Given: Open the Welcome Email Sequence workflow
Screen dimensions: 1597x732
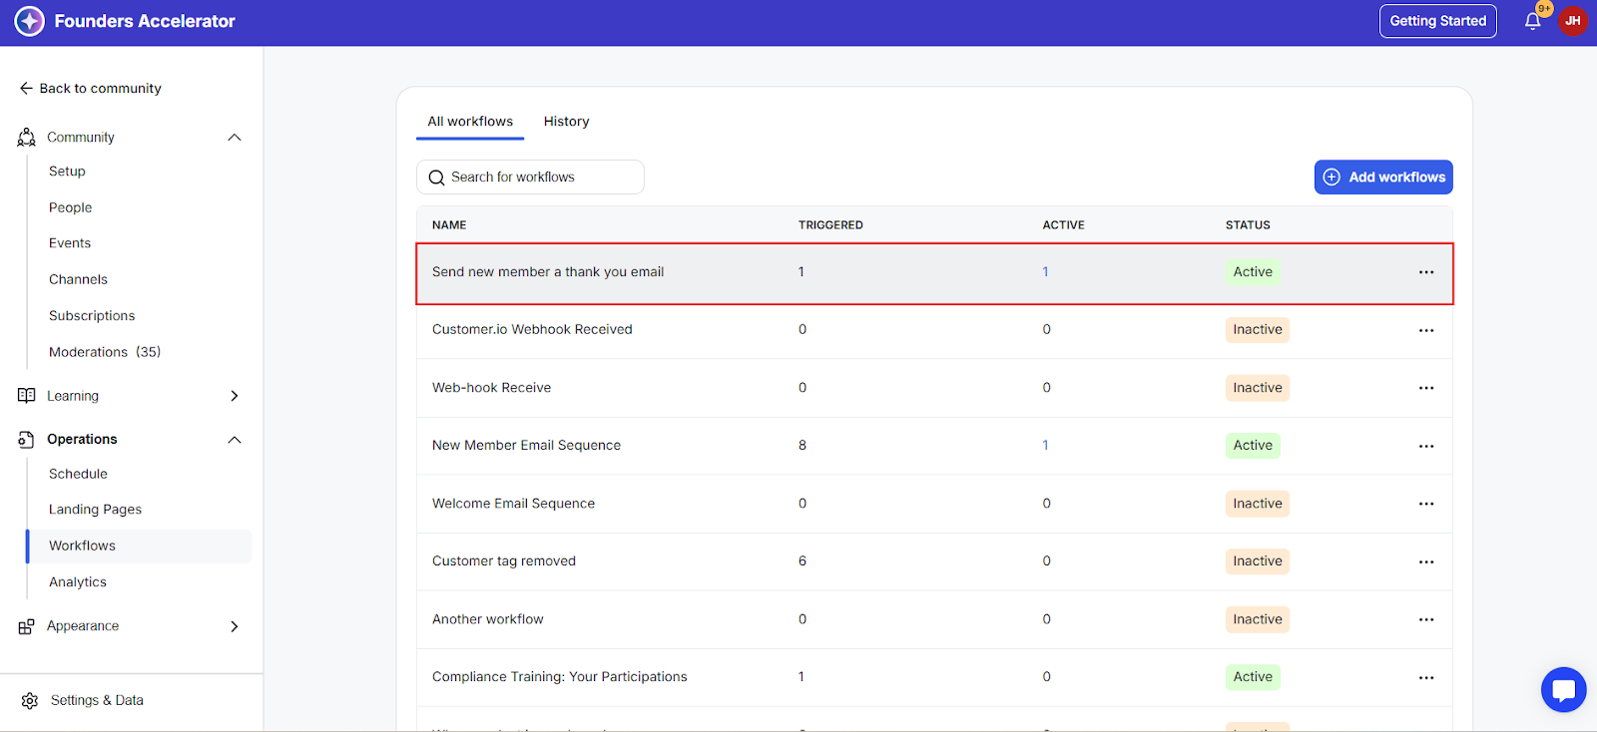Looking at the screenshot, I should 513,504.
